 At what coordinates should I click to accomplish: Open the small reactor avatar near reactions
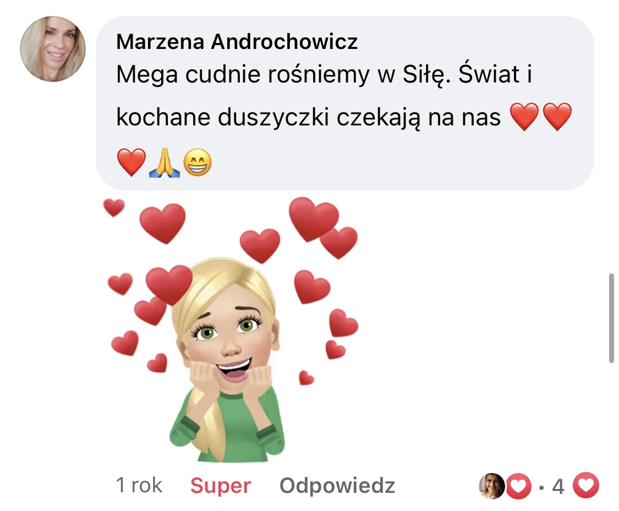click(x=491, y=486)
